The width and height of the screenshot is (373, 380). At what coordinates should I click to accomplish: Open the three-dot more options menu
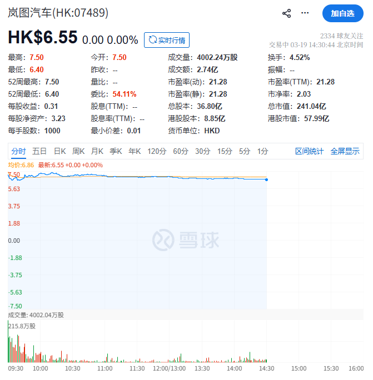coord(305,13)
